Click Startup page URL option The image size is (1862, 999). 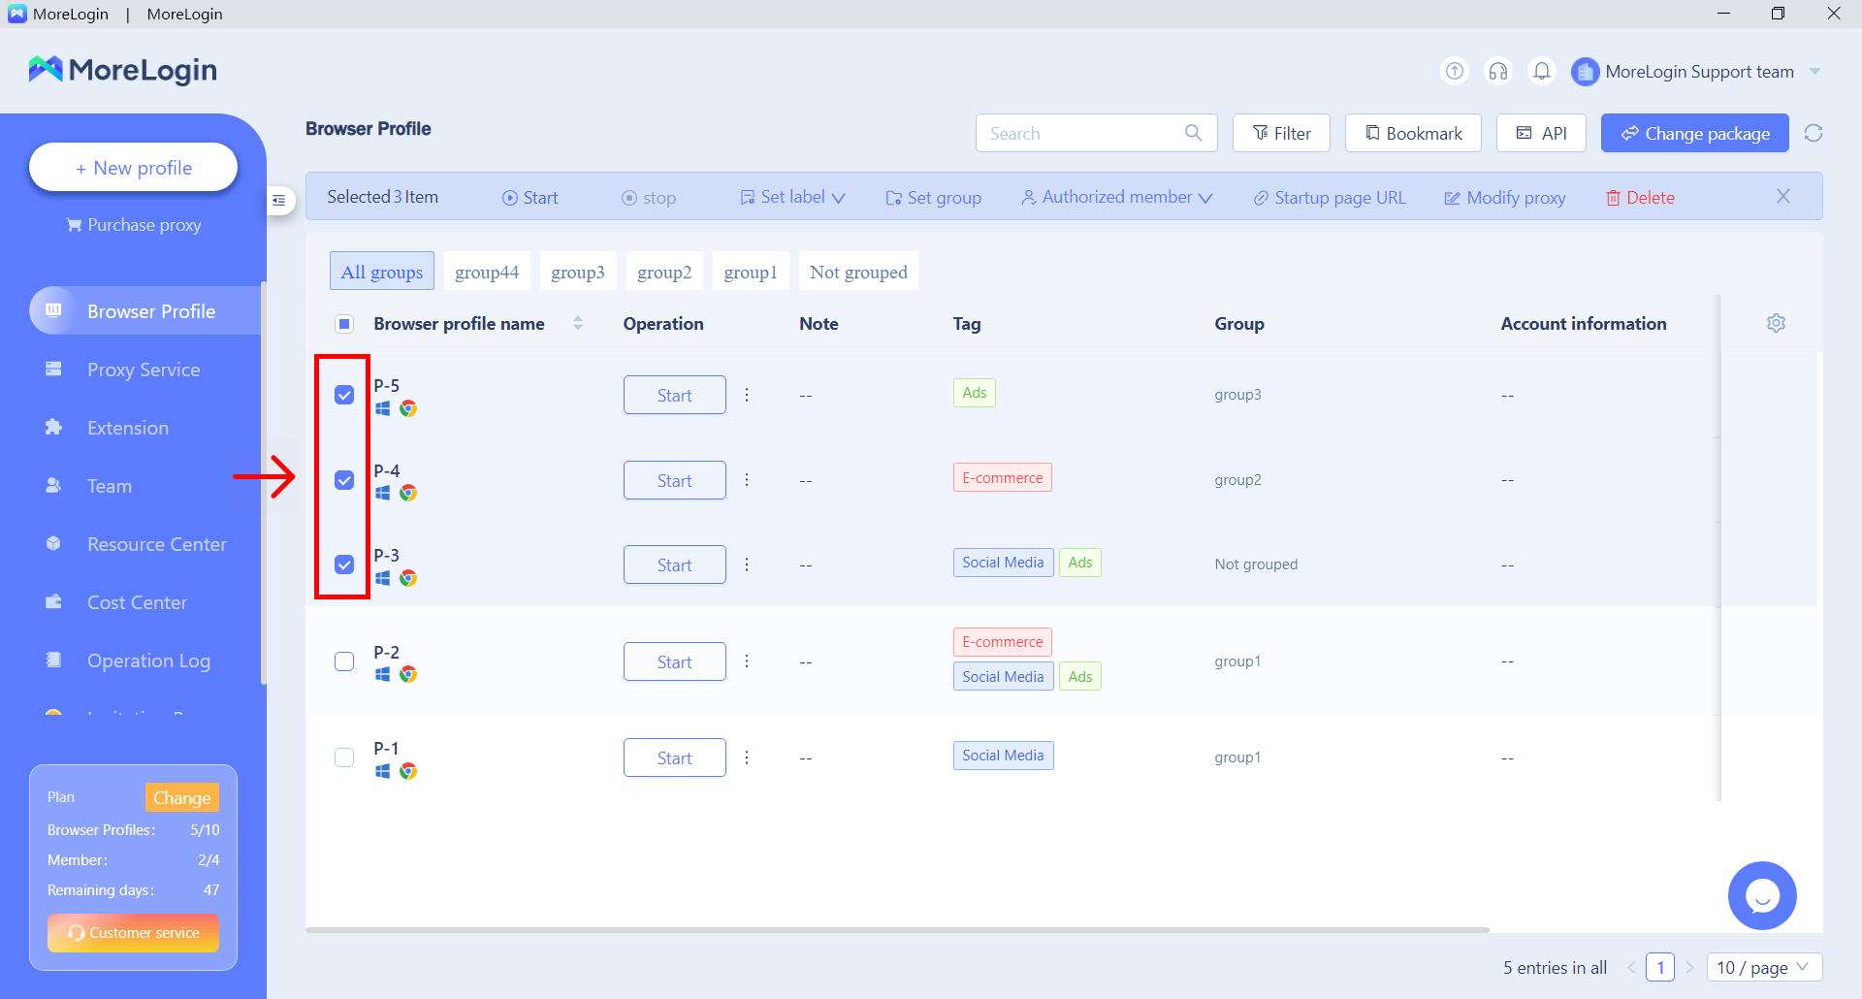[1329, 197]
